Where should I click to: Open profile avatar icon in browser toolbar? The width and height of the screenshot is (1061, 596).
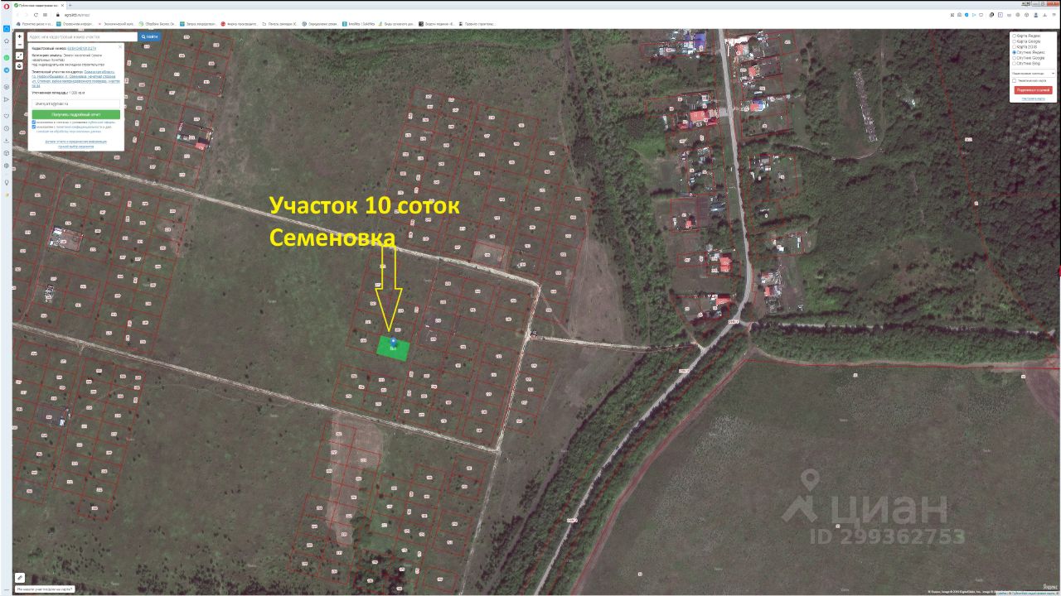pyautogui.click(x=1036, y=15)
